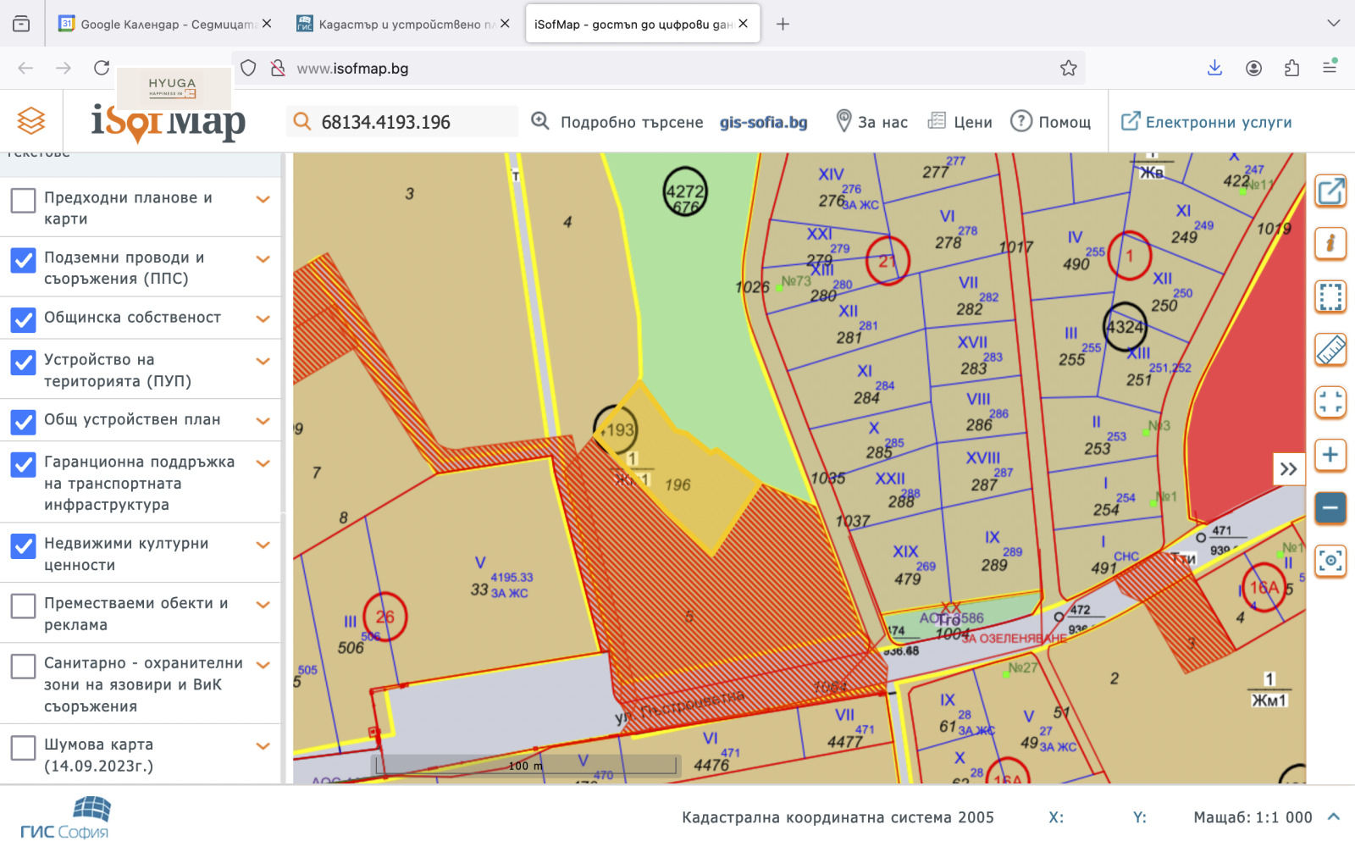Click the locate position target icon
Screen dimensions: 1355x847
click(1330, 560)
